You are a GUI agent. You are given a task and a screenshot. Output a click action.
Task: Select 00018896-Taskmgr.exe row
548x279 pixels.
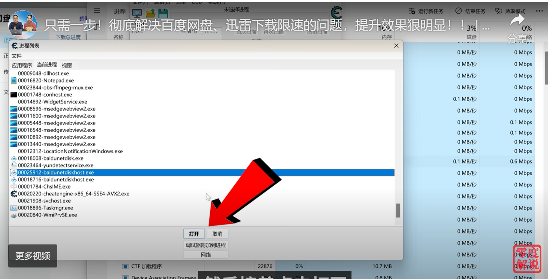[202, 208]
